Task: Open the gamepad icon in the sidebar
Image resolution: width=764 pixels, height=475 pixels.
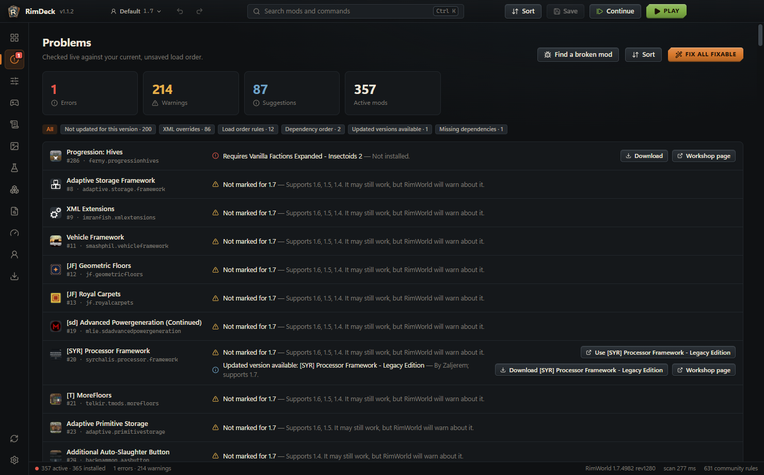Action: pyautogui.click(x=14, y=103)
